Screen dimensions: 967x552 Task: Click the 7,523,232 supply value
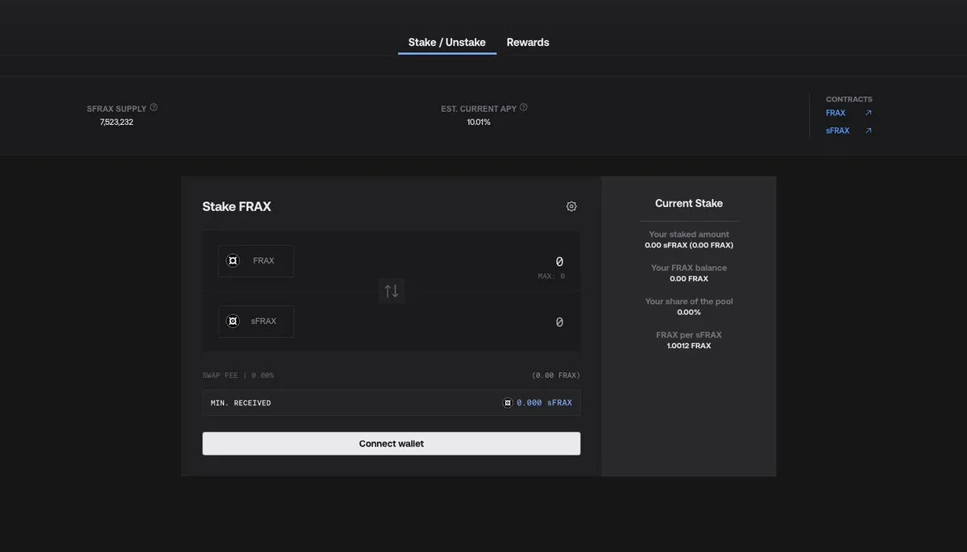click(x=117, y=122)
